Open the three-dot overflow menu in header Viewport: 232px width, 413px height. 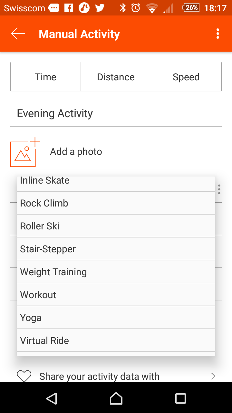(x=218, y=34)
